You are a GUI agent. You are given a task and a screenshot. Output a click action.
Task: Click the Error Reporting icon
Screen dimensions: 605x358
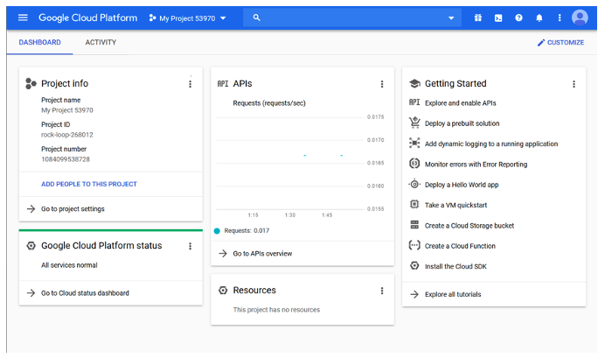pyautogui.click(x=414, y=164)
